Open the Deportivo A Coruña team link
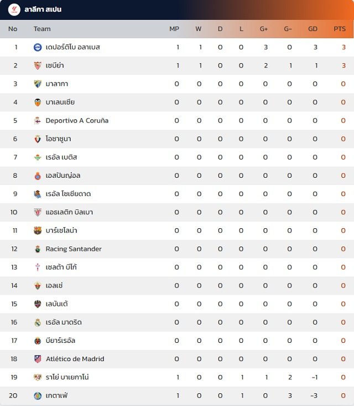Image resolution: width=354 pixels, height=406 pixels. click(77, 121)
